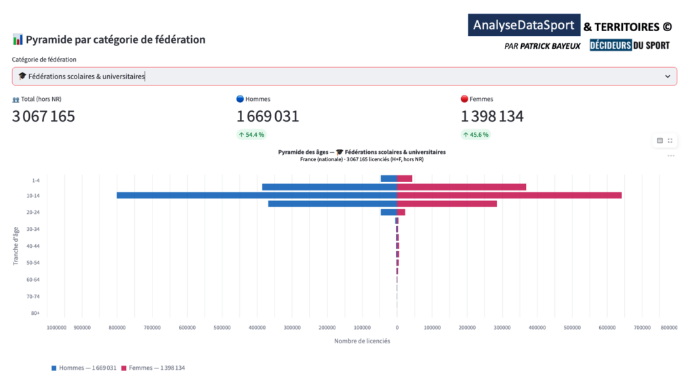Toggle Hommes series in chart legend
Screen dimensions: 694x388
[x=83, y=368]
